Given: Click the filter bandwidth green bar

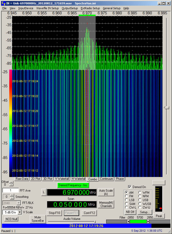Looking at the screenshot, I should point(138,221).
